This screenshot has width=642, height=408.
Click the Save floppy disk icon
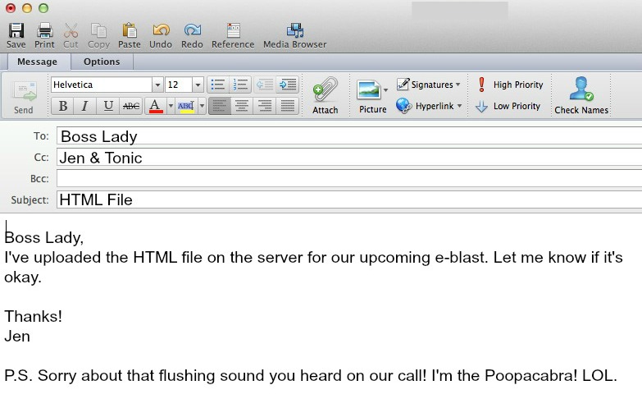[x=16, y=31]
